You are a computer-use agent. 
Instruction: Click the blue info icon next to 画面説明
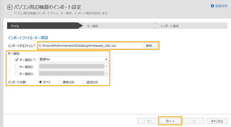coord(212,6)
